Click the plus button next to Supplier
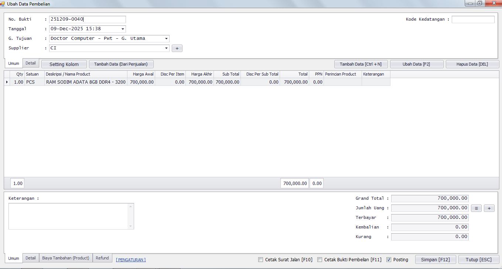 click(x=177, y=48)
